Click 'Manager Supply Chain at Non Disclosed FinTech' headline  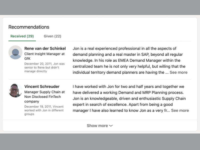tap(44, 97)
